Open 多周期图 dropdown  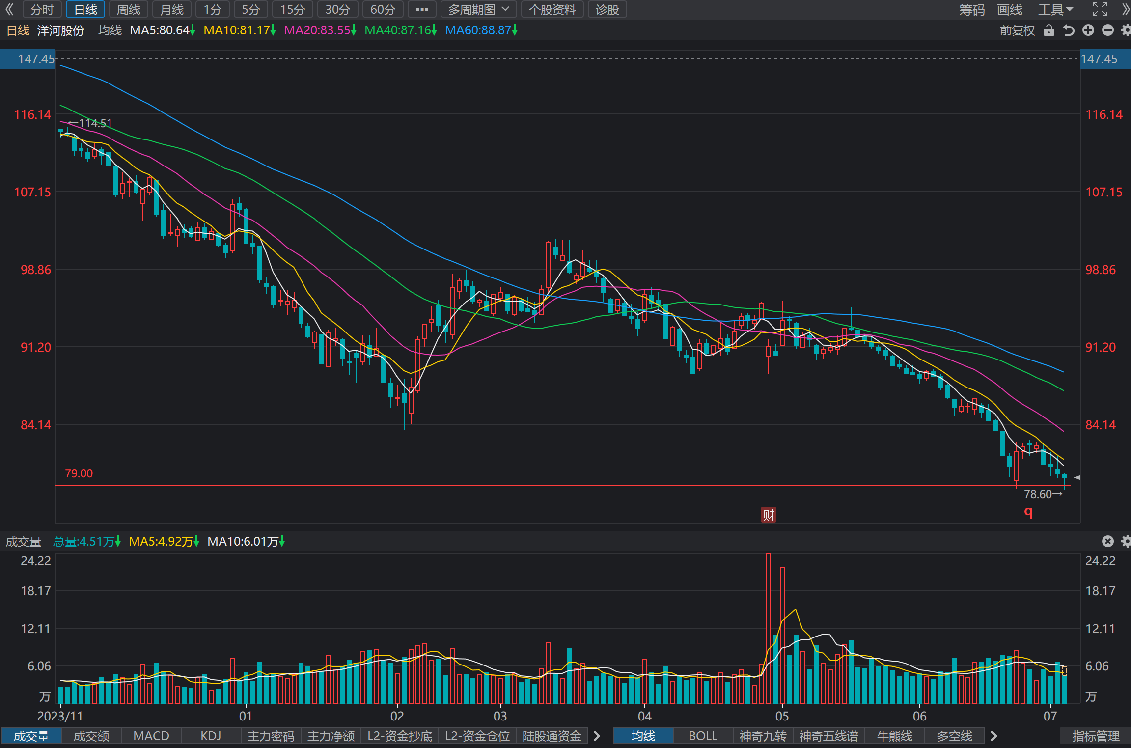click(478, 9)
